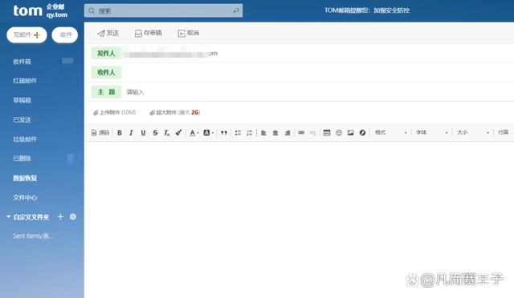This screenshot has height=298, width=514.
Task: Open the 垃圾邮件 spam folder
Action: tap(25, 139)
